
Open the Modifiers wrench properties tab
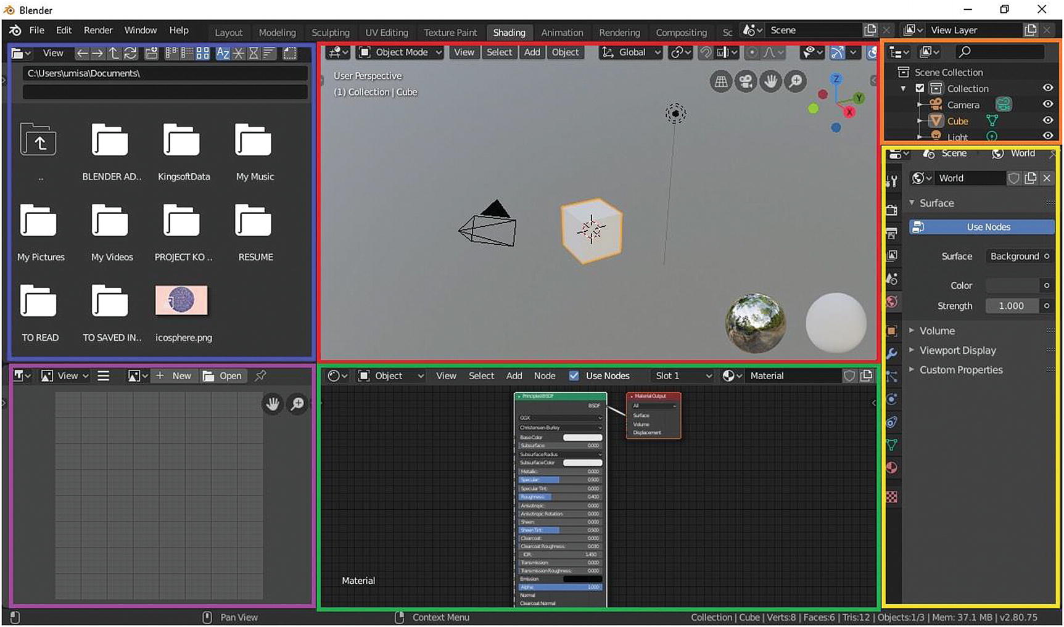[x=892, y=354]
